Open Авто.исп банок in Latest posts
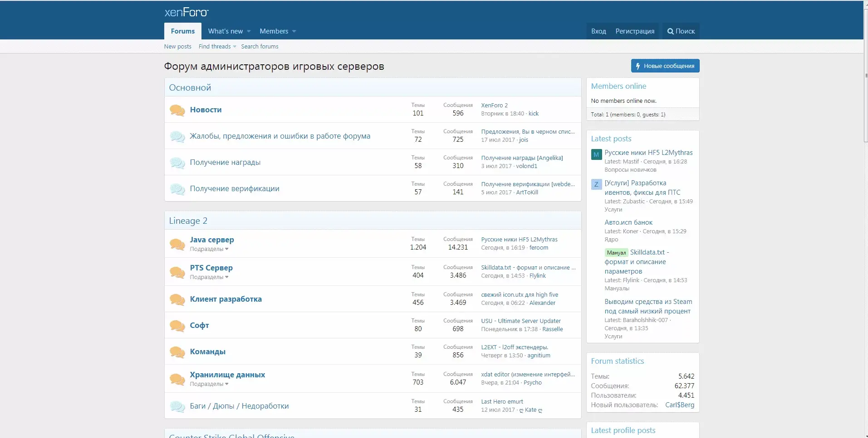 [x=628, y=222]
